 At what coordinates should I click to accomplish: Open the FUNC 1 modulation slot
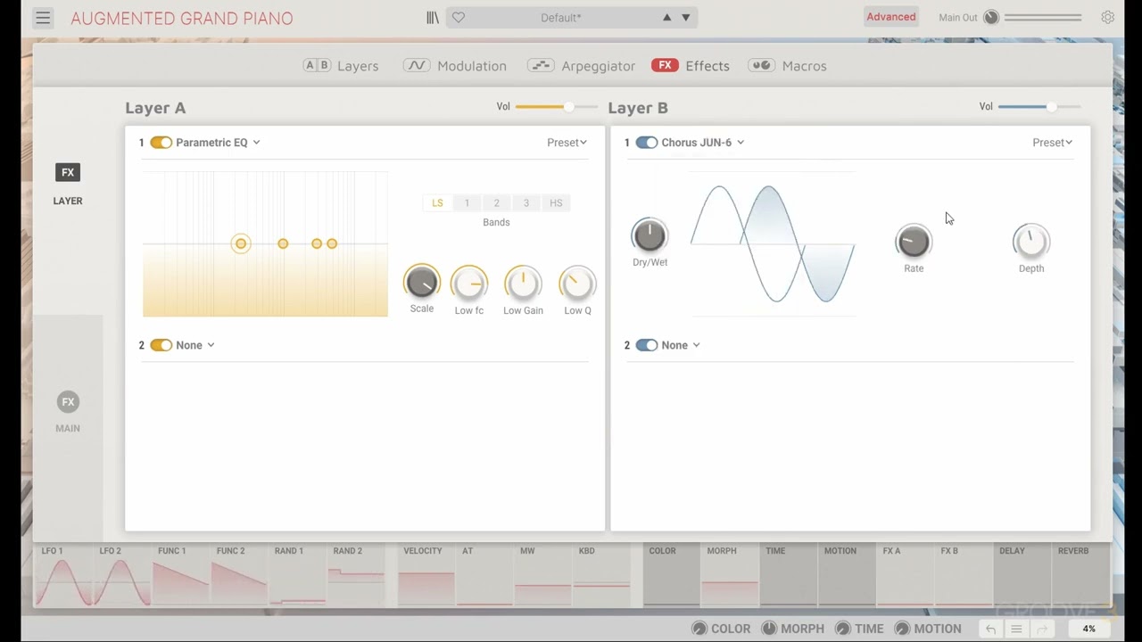[x=180, y=576]
